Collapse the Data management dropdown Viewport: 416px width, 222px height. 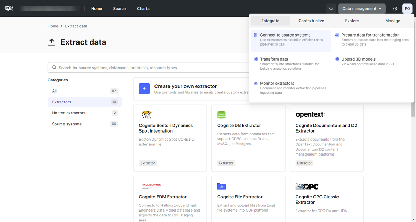(x=362, y=9)
